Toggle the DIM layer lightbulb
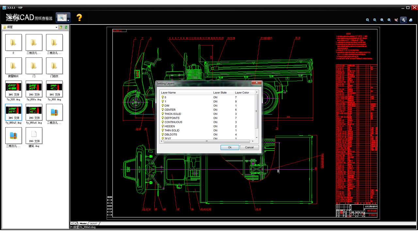 [x=162, y=106]
